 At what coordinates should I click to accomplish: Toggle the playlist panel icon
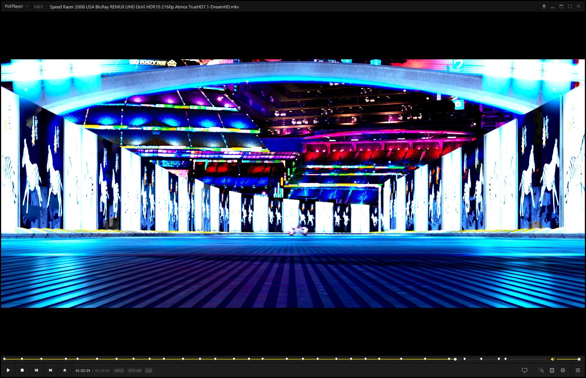click(x=552, y=370)
